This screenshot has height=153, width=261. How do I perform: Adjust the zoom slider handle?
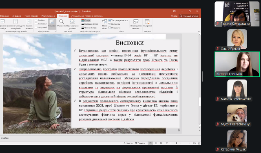point(177,143)
